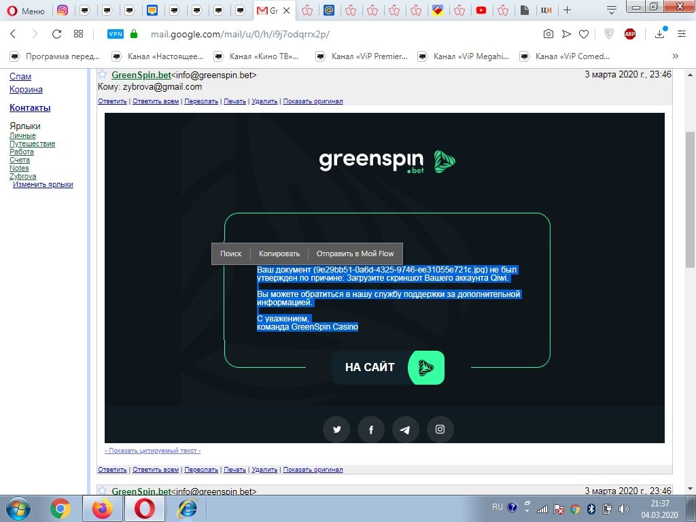
Task: Bookmark the page with the heart icon
Action: click(x=583, y=34)
